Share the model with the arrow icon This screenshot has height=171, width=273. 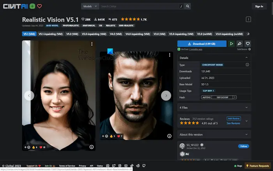pos(239,44)
